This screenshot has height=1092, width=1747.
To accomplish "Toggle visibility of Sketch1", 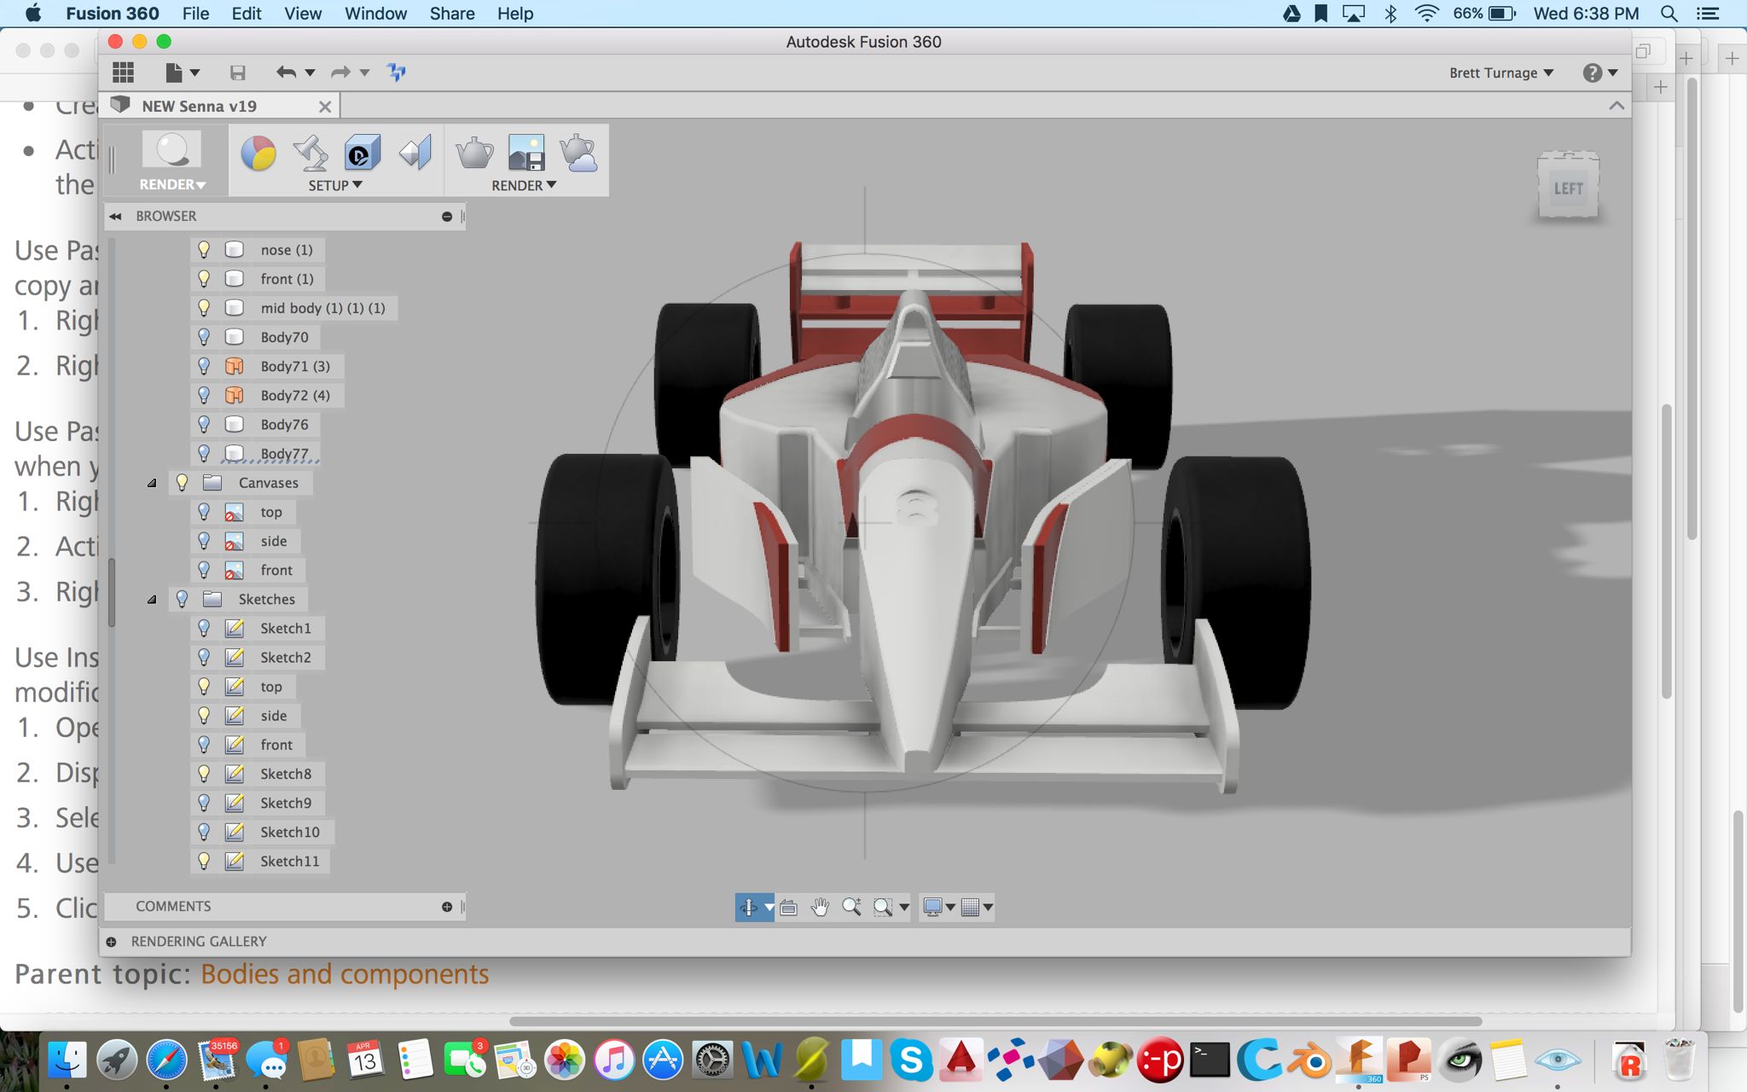I will (204, 628).
